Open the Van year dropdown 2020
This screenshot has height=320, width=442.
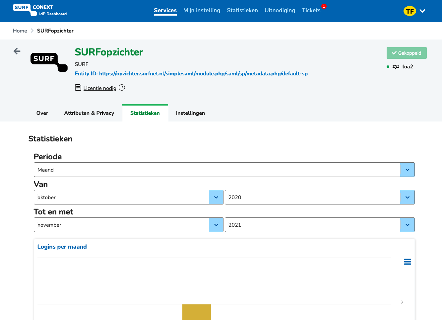click(320, 197)
